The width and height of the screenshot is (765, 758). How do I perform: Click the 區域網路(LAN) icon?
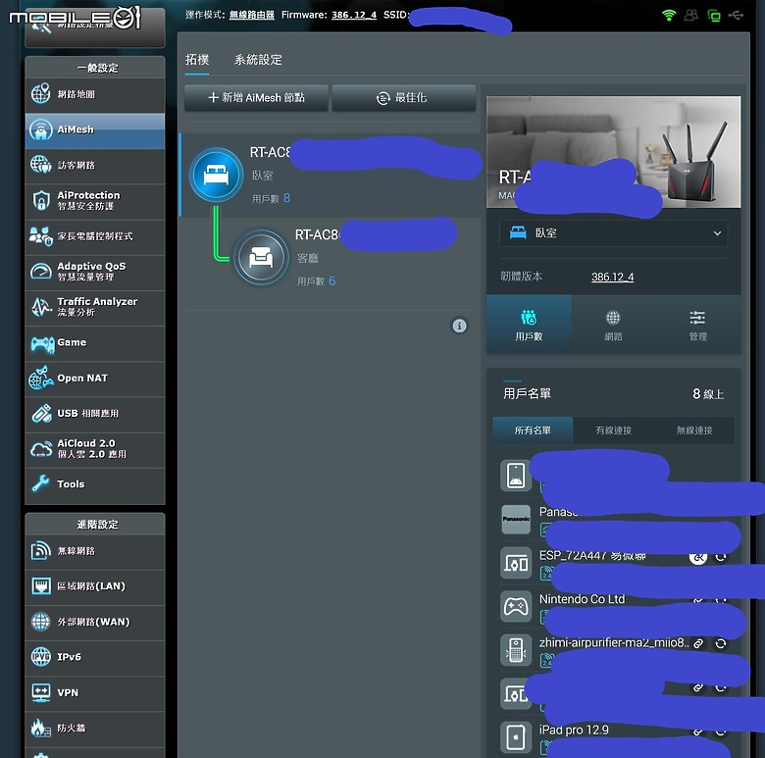pyautogui.click(x=41, y=586)
